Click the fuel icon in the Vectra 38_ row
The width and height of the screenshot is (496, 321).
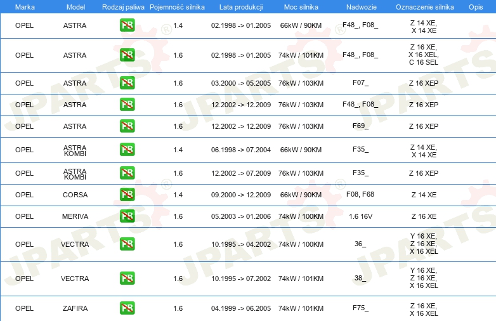point(127,278)
